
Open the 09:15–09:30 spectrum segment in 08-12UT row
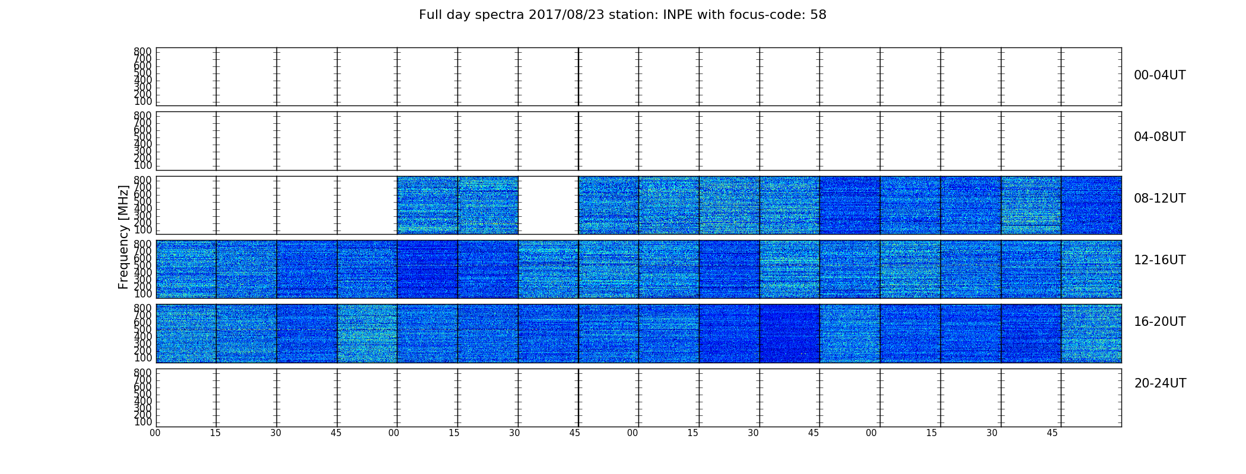pos(488,205)
